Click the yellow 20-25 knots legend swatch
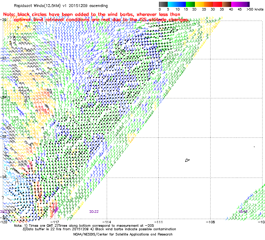Viewport: 265px width, 240px height. coord(199,4)
